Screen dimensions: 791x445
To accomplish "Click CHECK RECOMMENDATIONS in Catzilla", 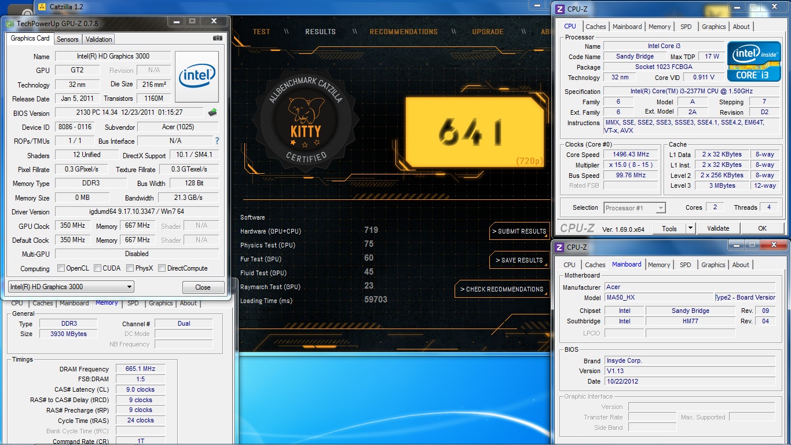I will [x=502, y=289].
